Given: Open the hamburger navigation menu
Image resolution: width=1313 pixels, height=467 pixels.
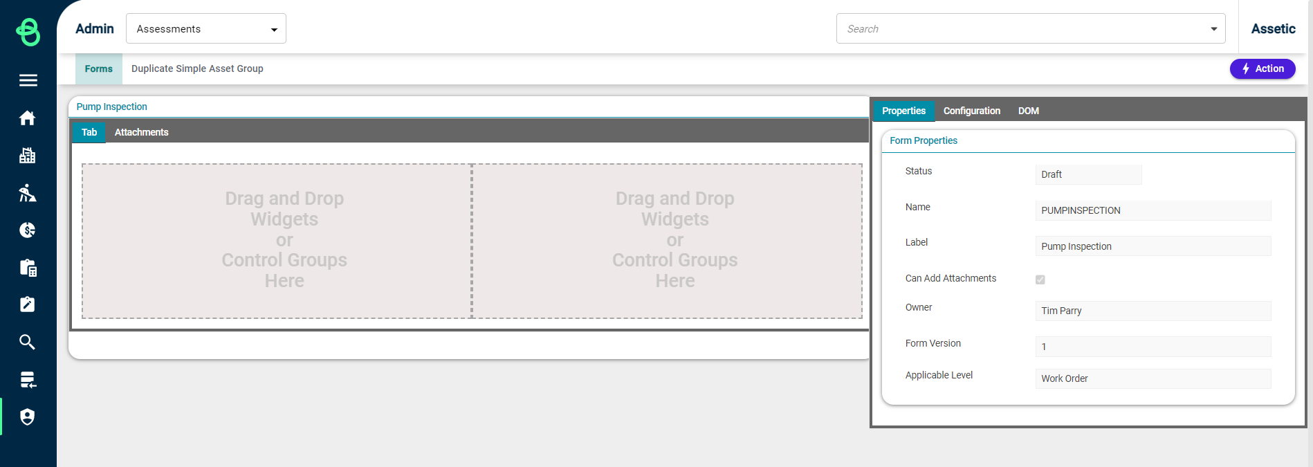Looking at the screenshot, I should [x=28, y=81].
